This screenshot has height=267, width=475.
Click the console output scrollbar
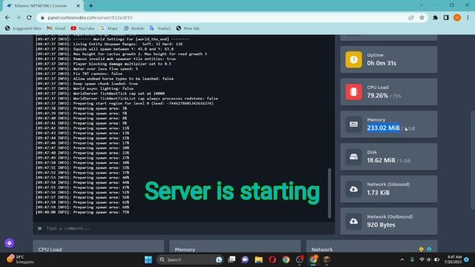(330, 193)
